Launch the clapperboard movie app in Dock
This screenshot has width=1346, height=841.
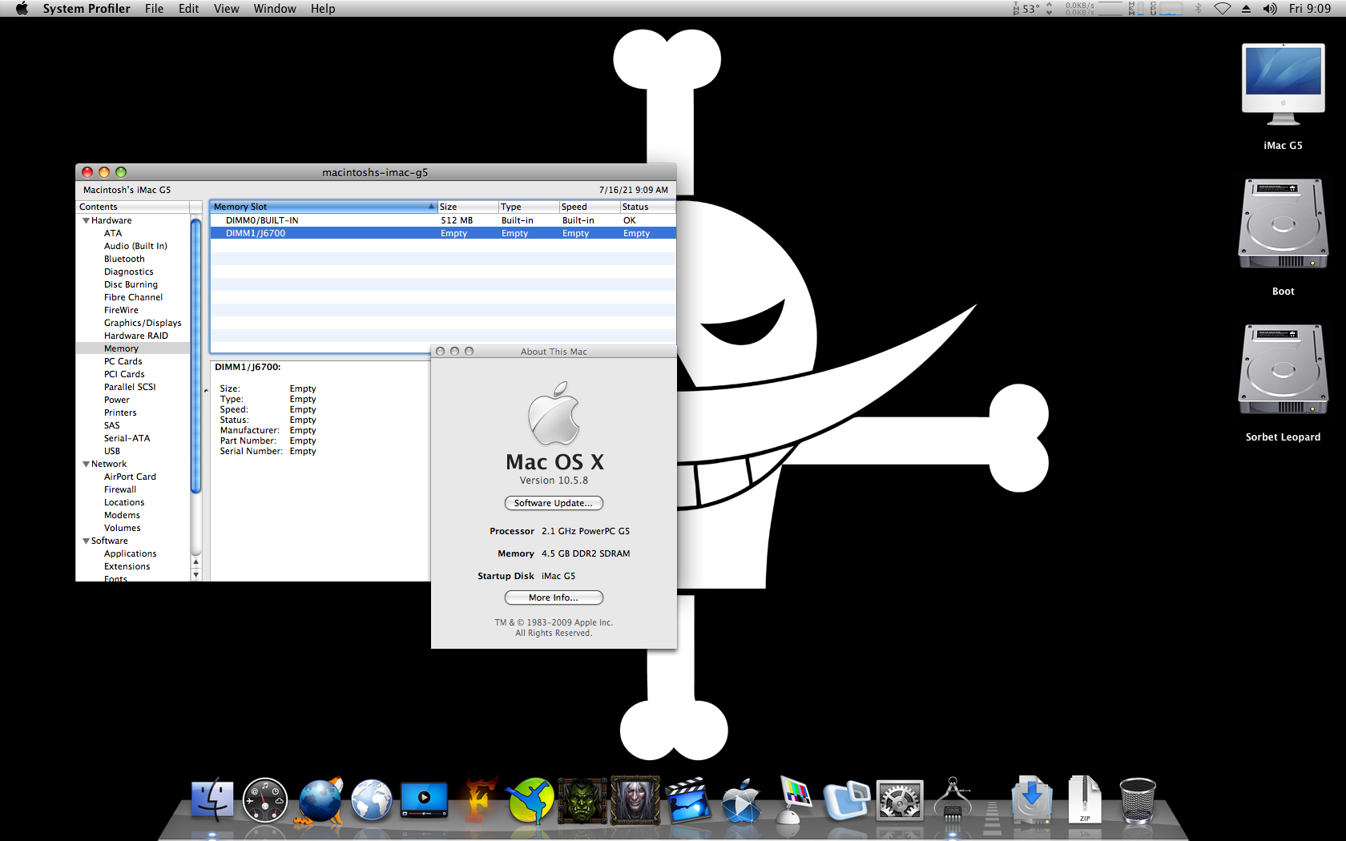point(688,800)
